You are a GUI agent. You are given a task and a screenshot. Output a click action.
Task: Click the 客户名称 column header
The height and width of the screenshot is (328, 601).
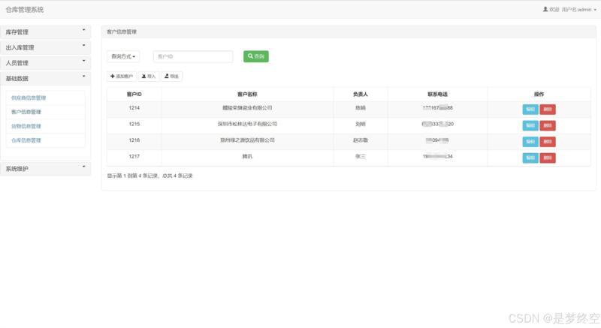[x=247, y=94]
